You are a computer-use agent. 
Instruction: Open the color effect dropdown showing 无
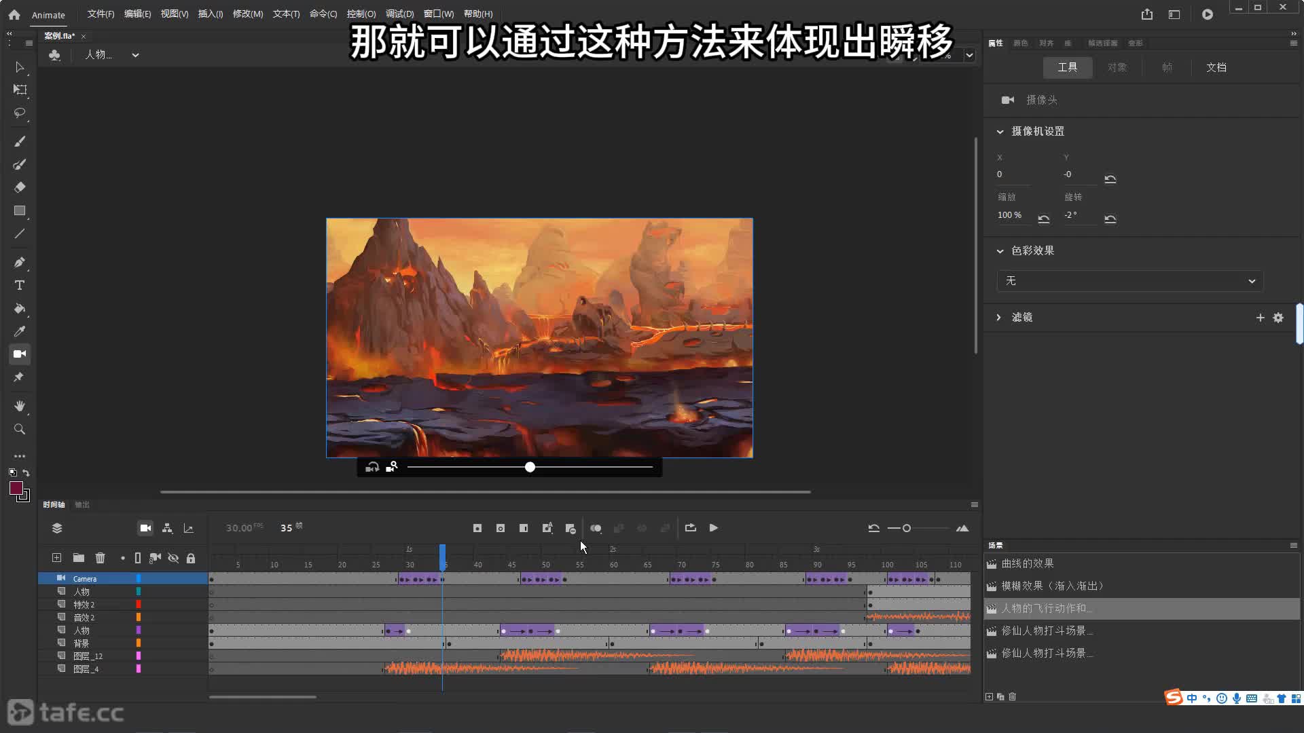click(1130, 281)
